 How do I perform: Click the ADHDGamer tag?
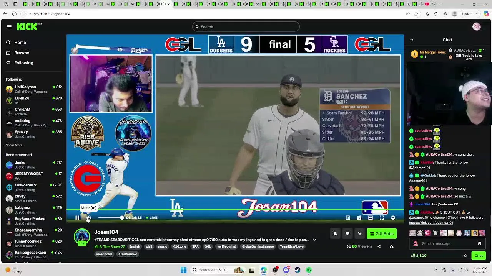click(128, 254)
